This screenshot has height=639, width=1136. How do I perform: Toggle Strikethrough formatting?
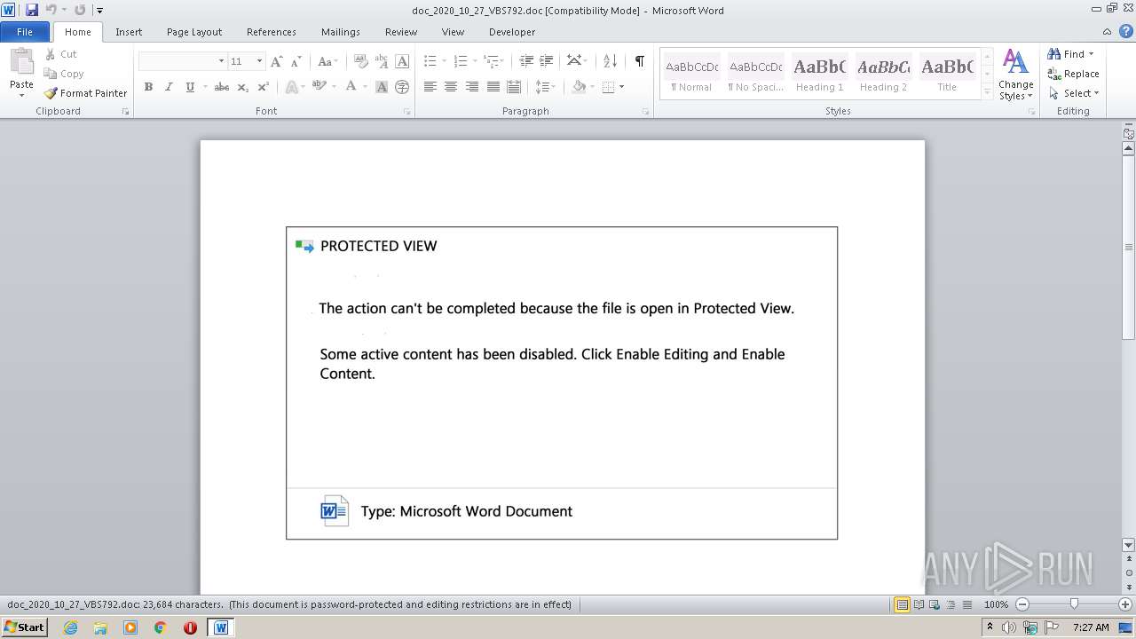[222, 87]
